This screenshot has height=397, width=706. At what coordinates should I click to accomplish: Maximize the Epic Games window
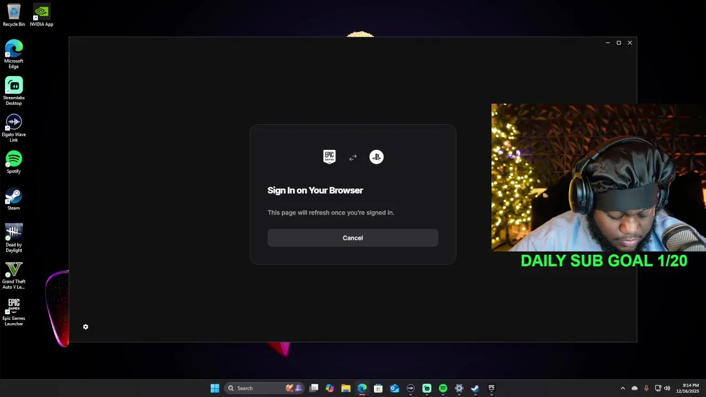[619, 42]
